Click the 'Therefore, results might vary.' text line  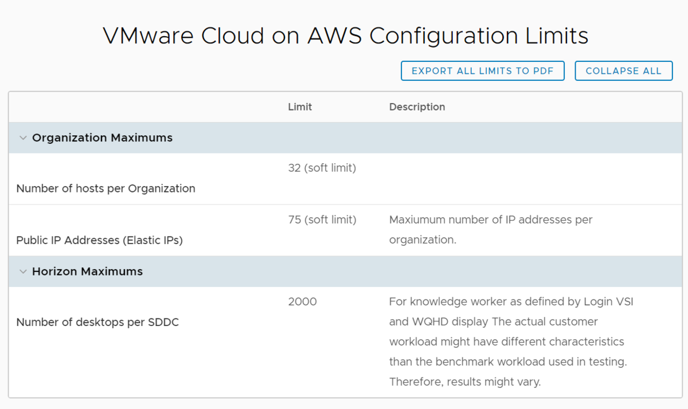point(464,382)
